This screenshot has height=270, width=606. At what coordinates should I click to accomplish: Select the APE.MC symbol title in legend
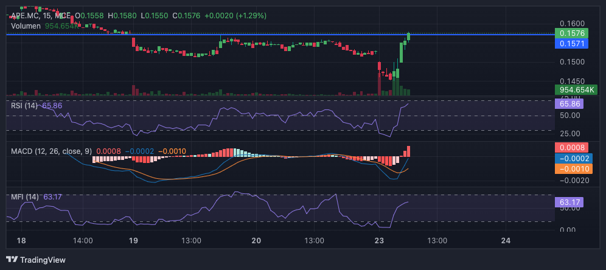pos(27,15)
